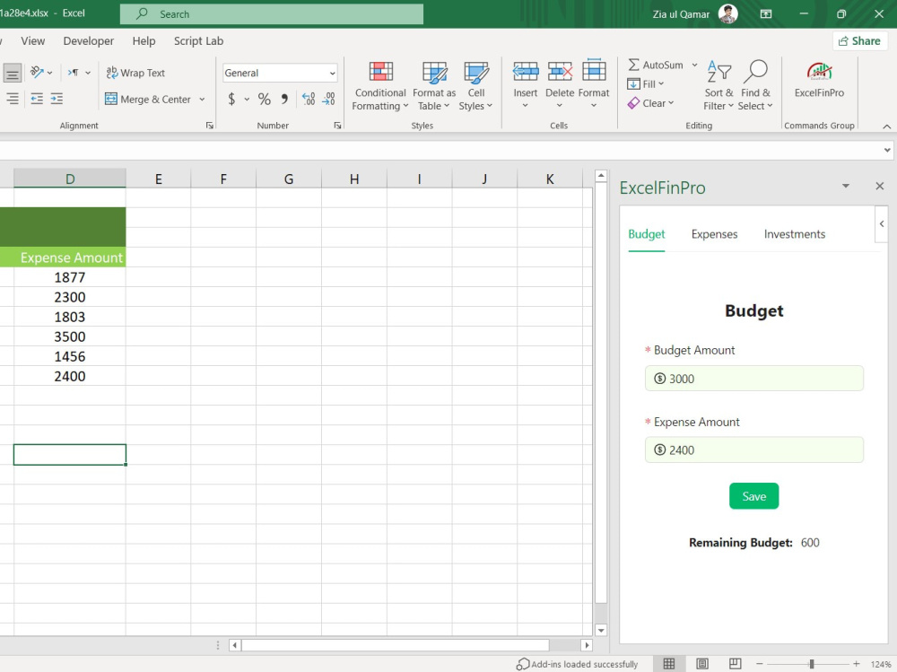Select column D header
Viewport: 897px width, 672px height.
point(70,179)
